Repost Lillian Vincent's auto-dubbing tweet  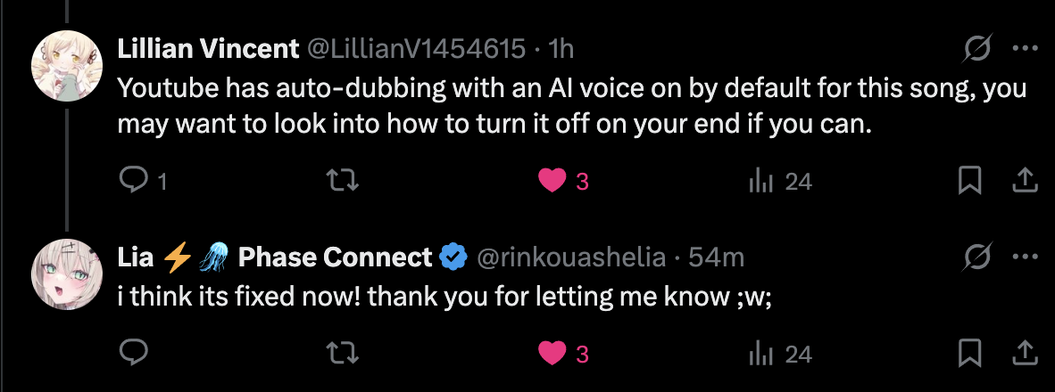[x=343, y=180]
